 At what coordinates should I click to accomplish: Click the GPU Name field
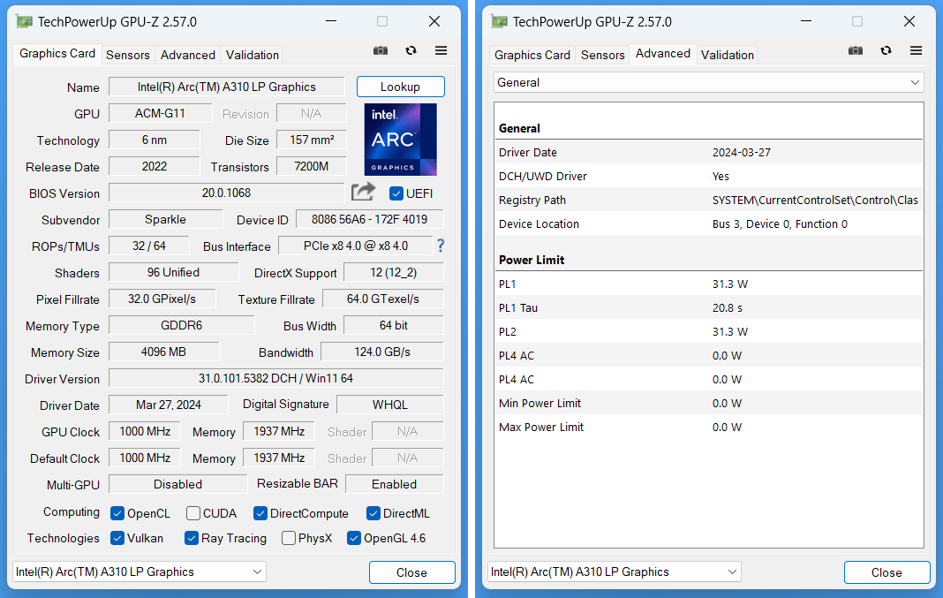pos(227,87)
